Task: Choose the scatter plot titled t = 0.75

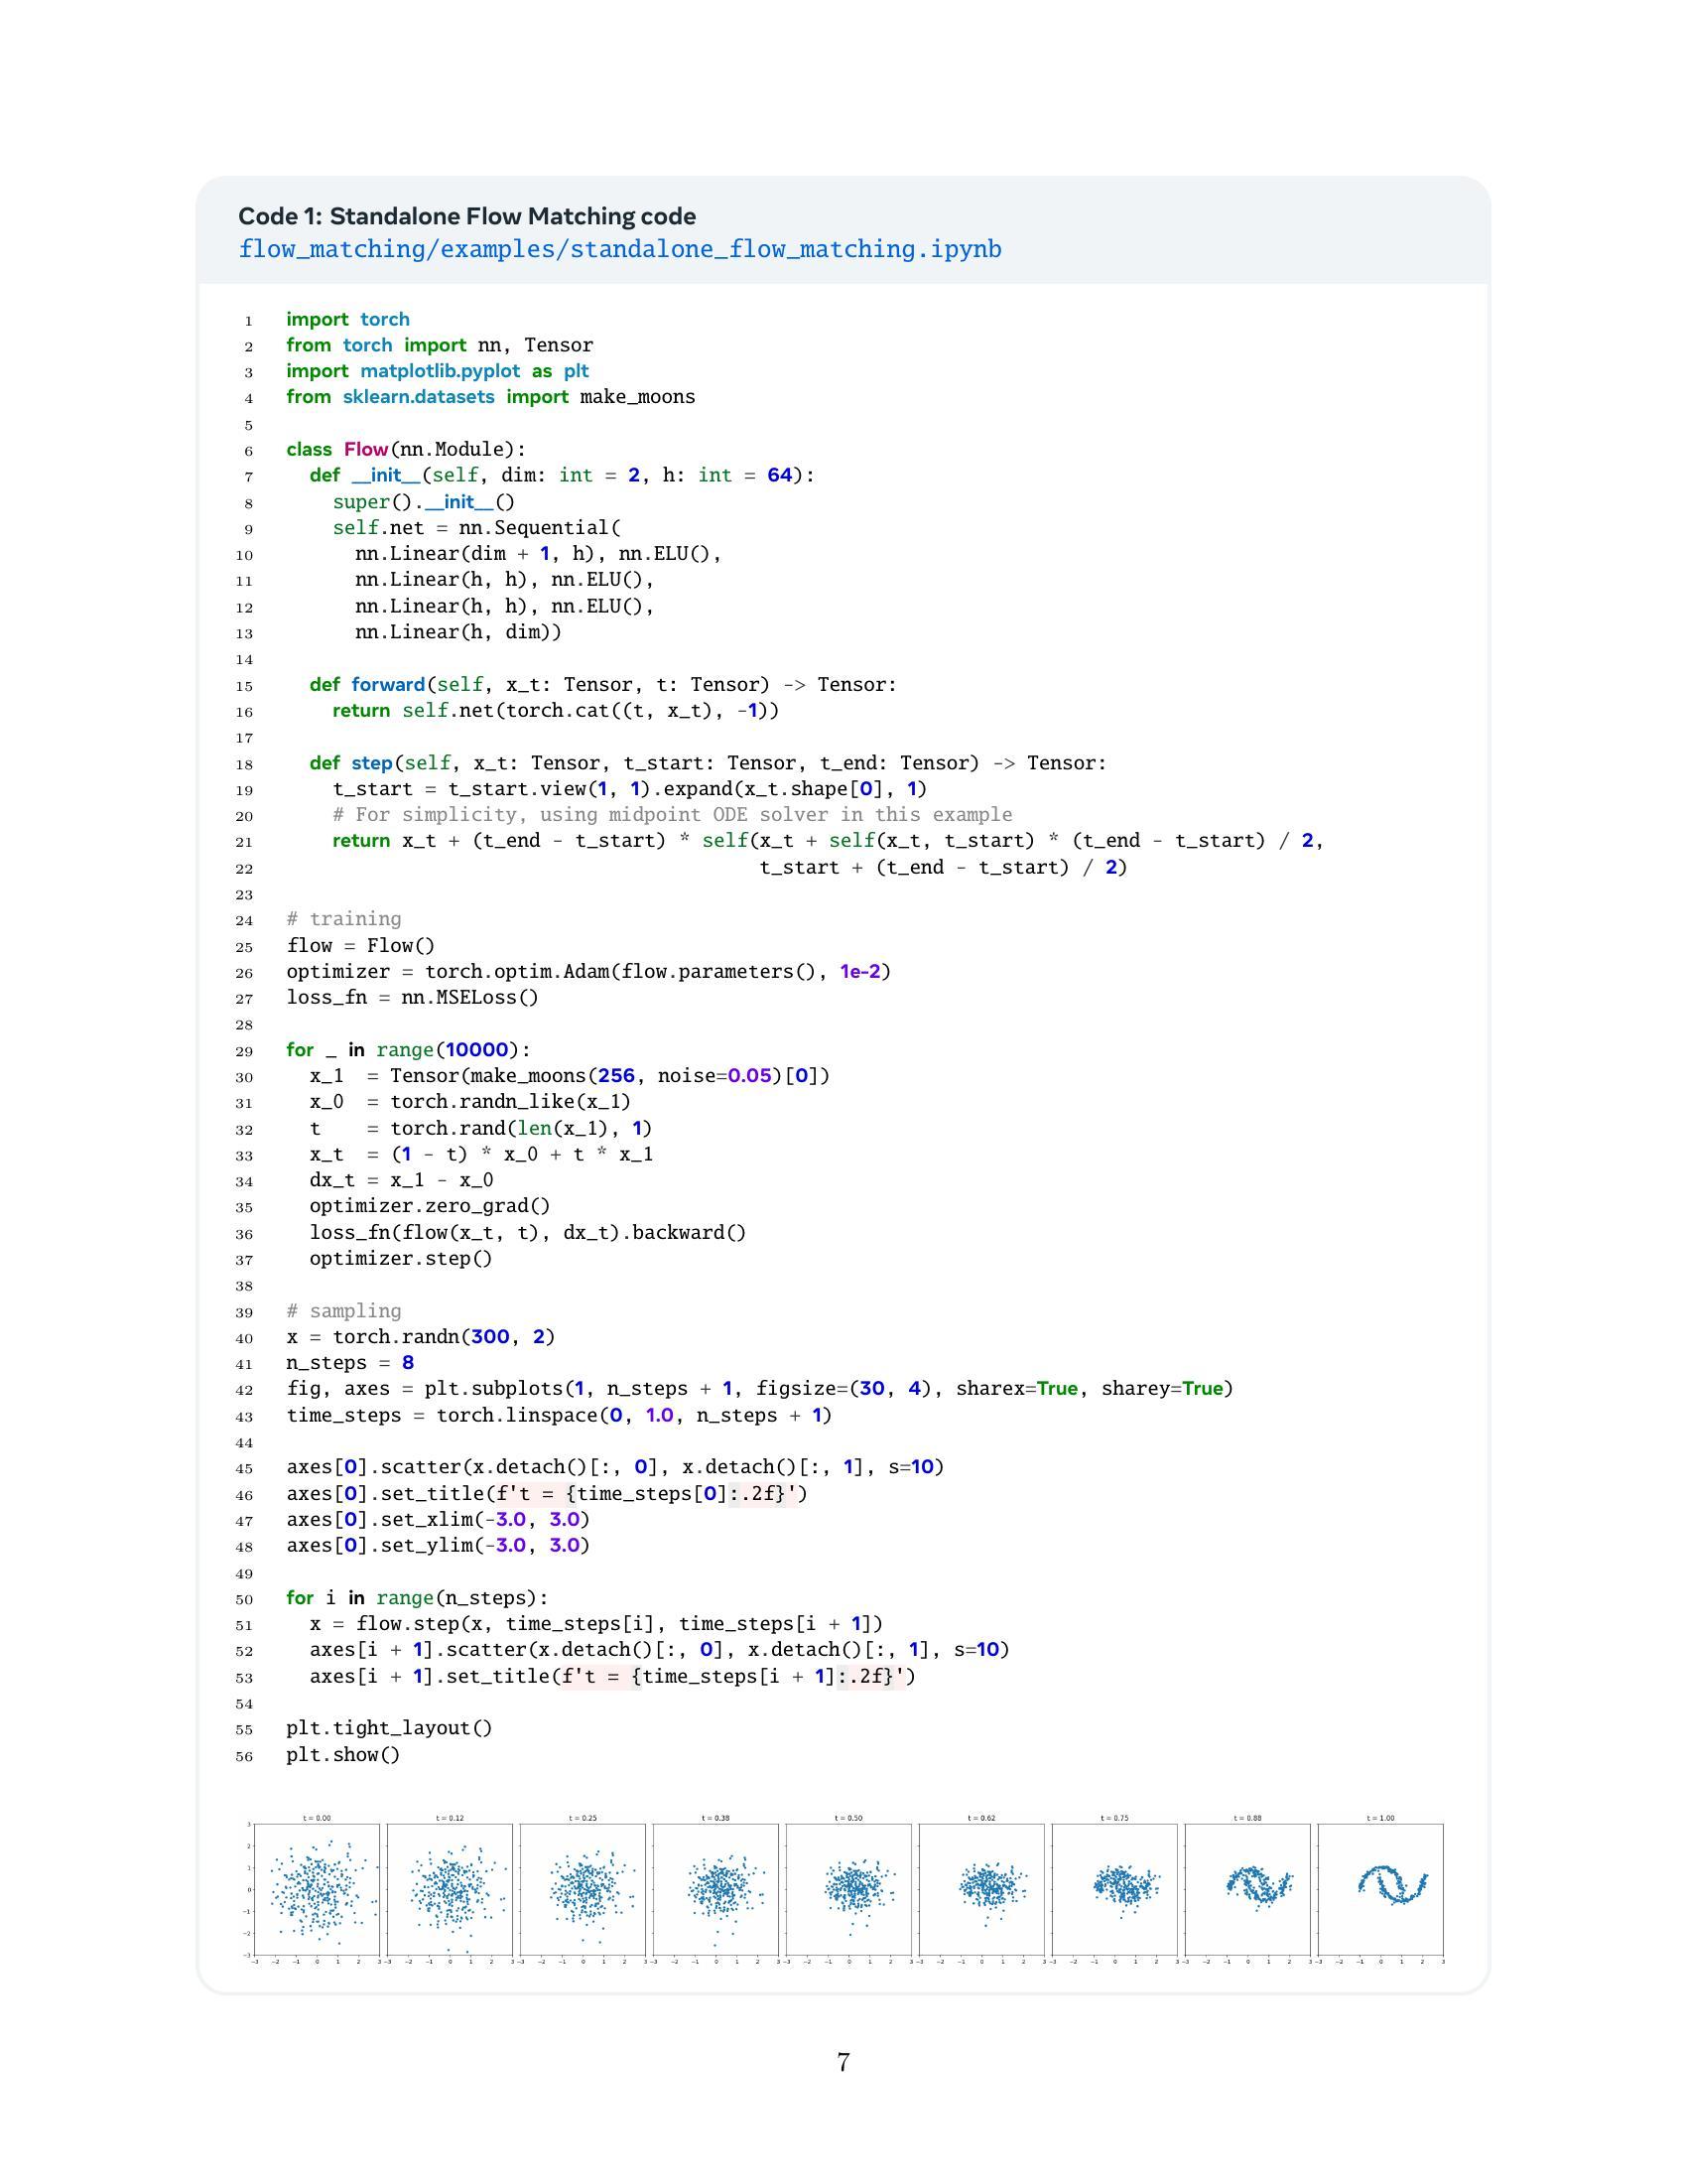Action: coord(1114,1889)
